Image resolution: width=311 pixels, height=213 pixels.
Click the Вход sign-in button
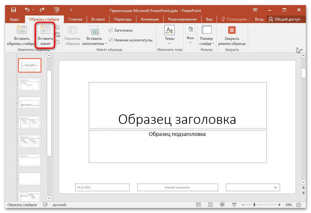(x=259, y=19)
